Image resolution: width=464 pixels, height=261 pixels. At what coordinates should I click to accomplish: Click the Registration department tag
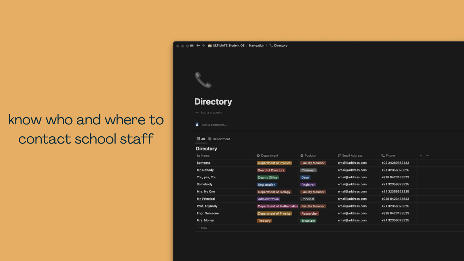[267, 185]
